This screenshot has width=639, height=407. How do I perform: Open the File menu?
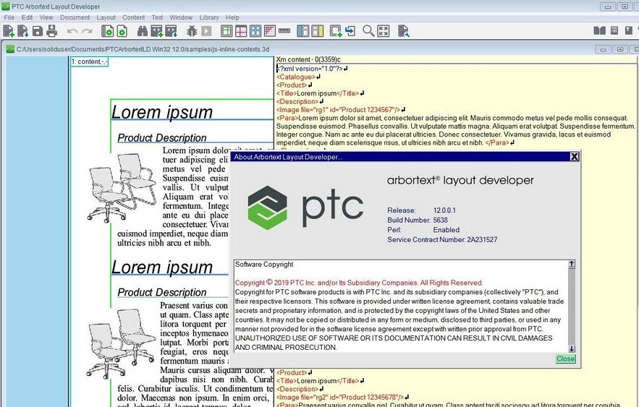[9, 17]
